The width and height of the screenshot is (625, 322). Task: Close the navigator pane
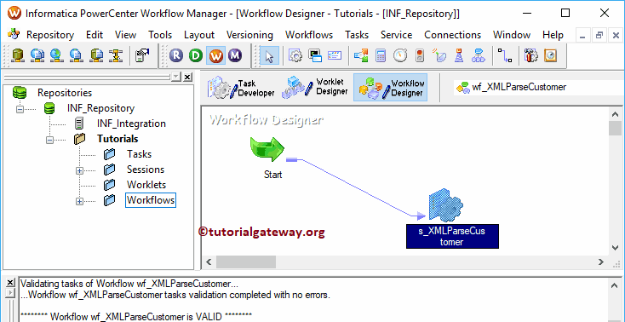pos(187,77)
